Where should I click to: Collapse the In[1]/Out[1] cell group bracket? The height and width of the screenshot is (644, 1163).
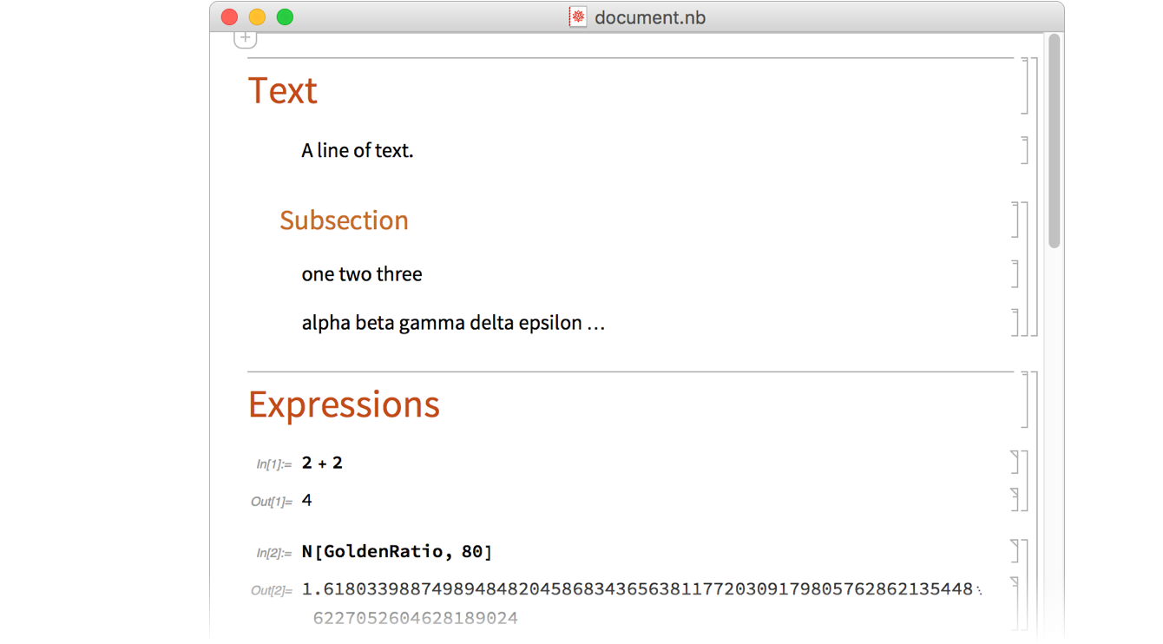click(1024, 481)
